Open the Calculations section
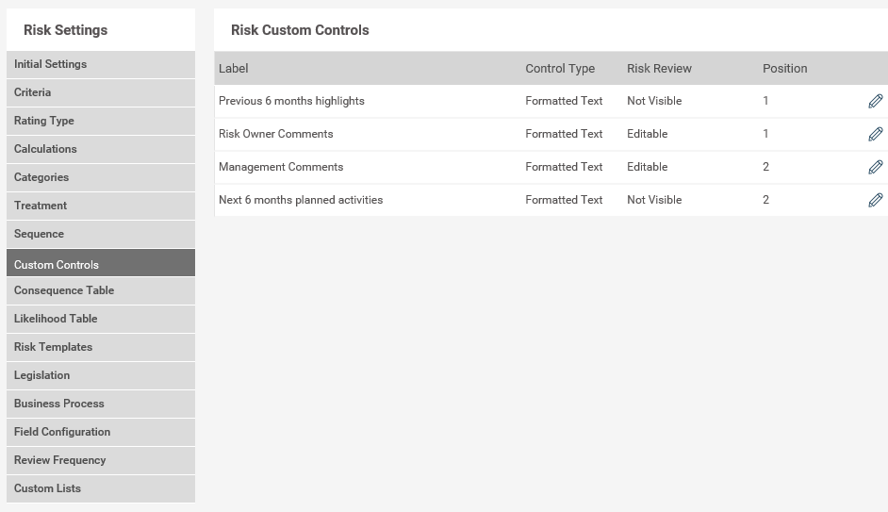This screenshot has width=888, height=512. [101, 150]
